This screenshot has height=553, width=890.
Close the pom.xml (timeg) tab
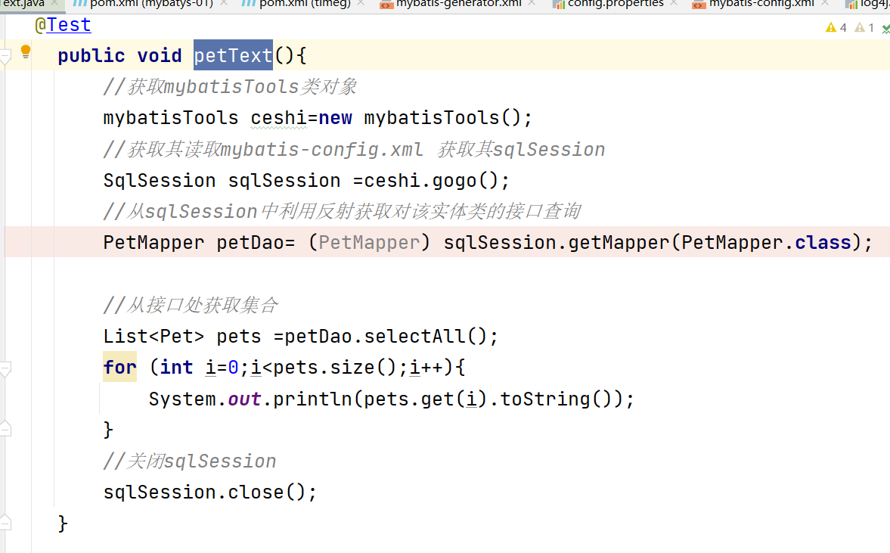pyautogui.click(x=360, y=4)
